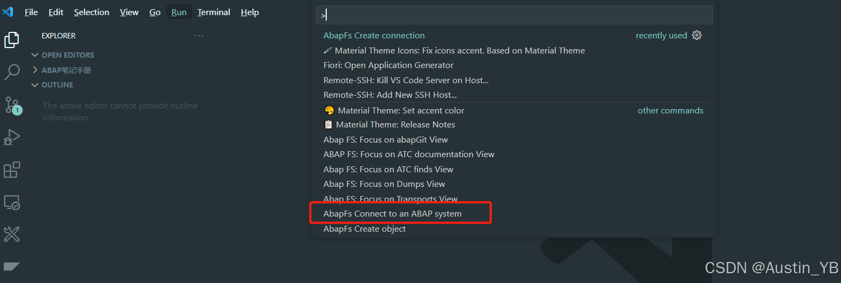Open the Selection menu
This screenshot has width=841, height=283.
click(x=91, y=12)
